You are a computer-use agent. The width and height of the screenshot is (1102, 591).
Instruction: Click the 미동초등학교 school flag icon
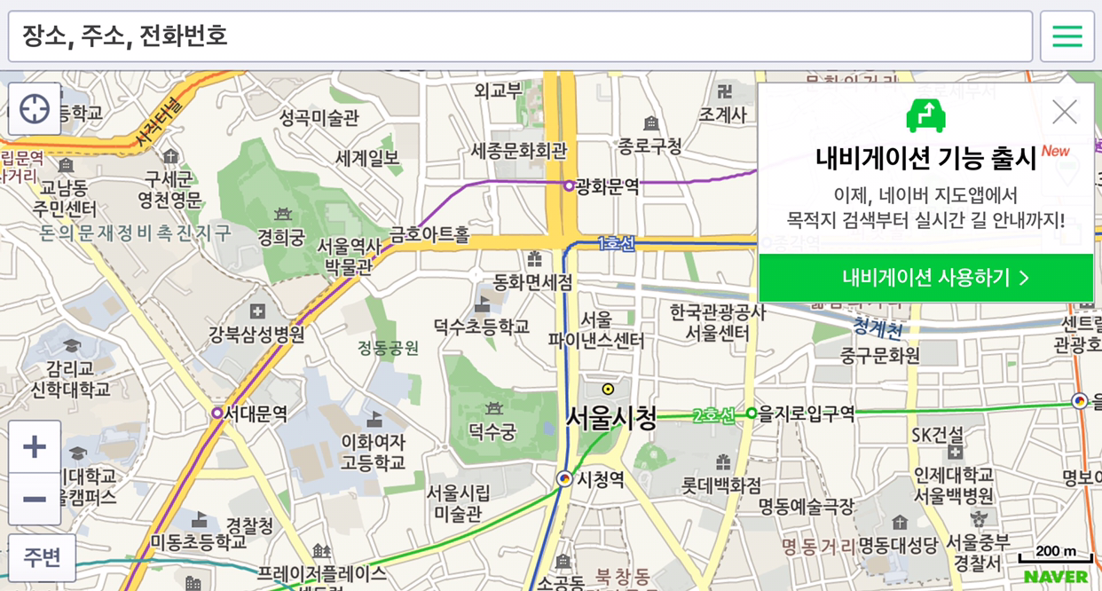[200, 519]
